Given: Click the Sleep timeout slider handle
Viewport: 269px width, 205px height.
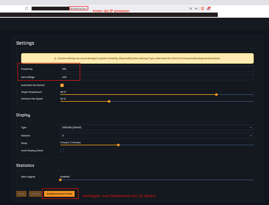Looking at the screenshot, I should 118,145.
